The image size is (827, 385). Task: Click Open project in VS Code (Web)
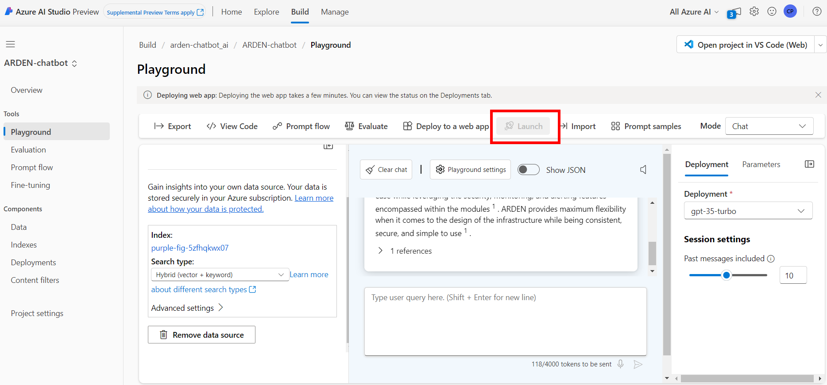[746, 45]
